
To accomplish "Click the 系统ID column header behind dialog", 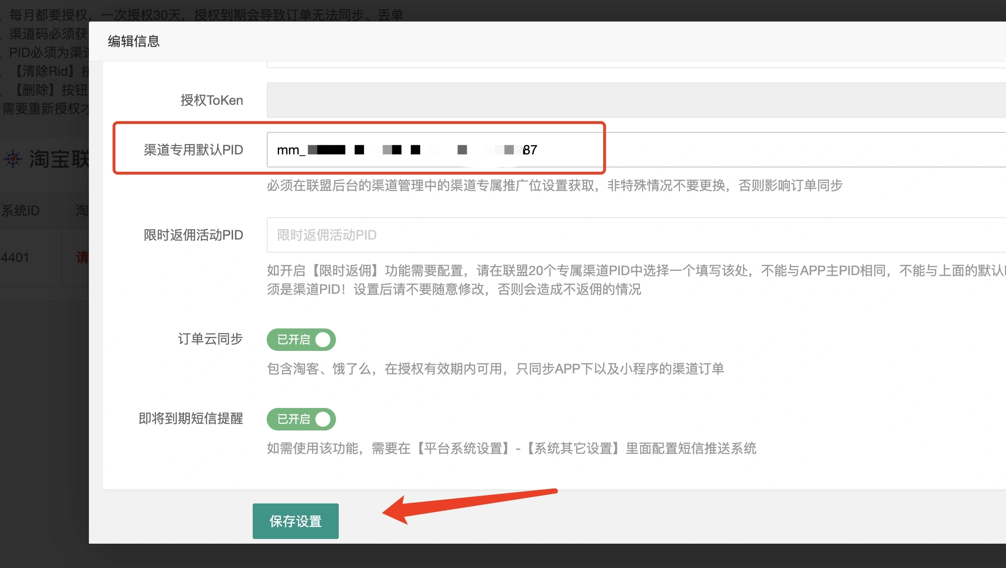I will [21, 211].
